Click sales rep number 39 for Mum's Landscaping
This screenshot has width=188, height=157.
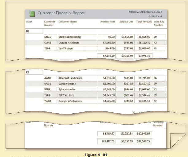[159, 37]
